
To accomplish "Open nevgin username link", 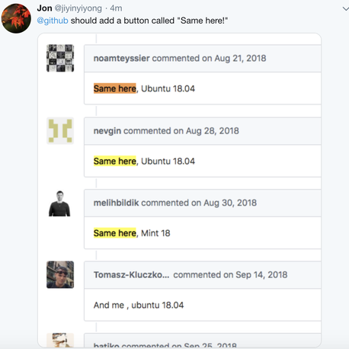I will point(107,131).
